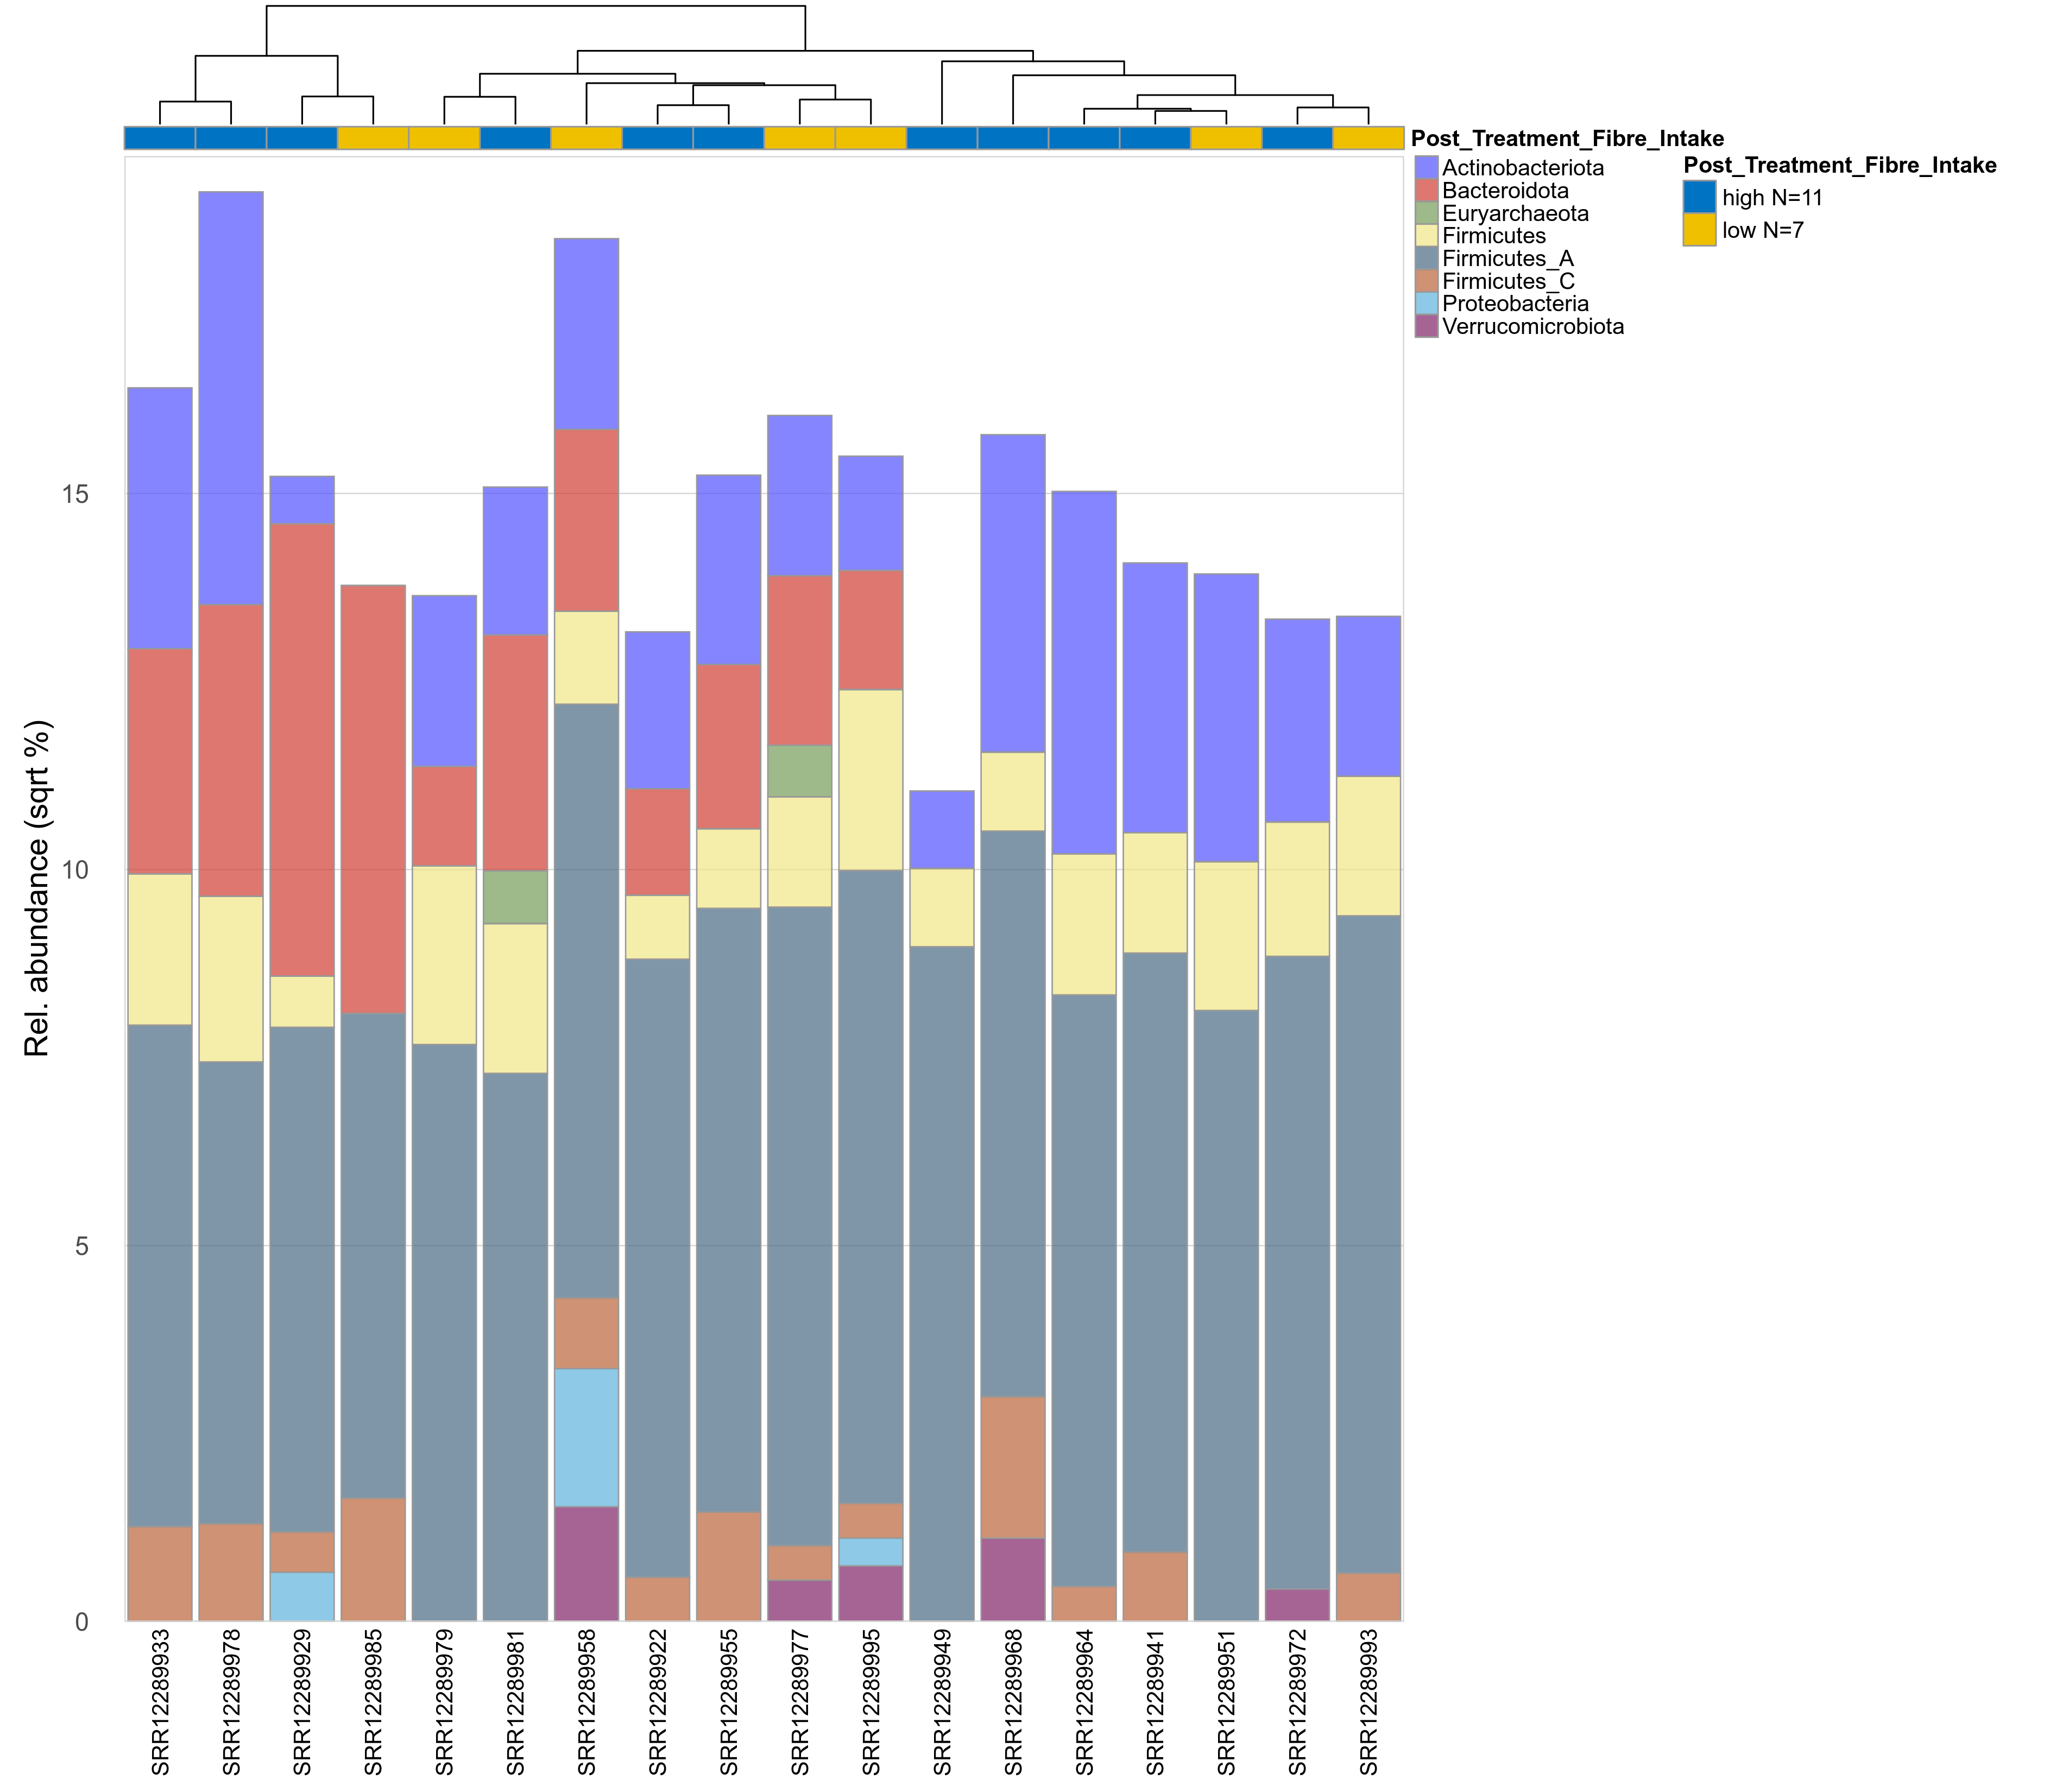Click the Bacteroidota legend swatch
This screenshot has height=1792, width=2069.
(1426, 191)
